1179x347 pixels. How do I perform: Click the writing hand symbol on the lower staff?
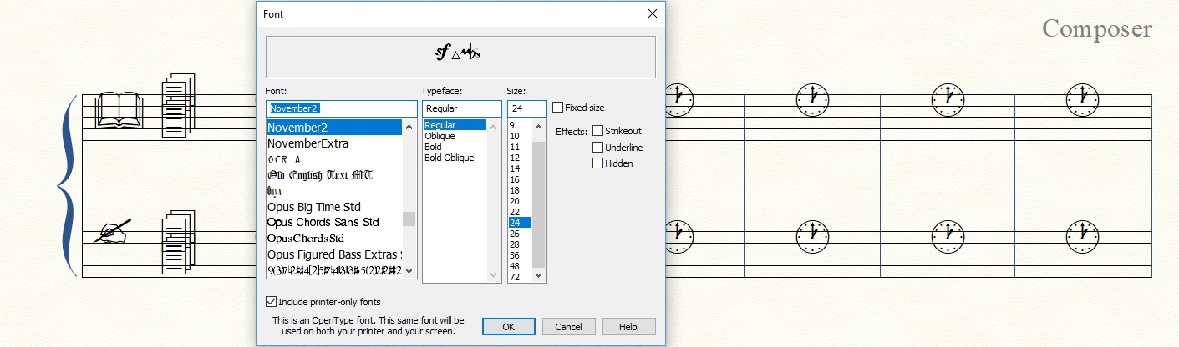(x=113, y=231)
